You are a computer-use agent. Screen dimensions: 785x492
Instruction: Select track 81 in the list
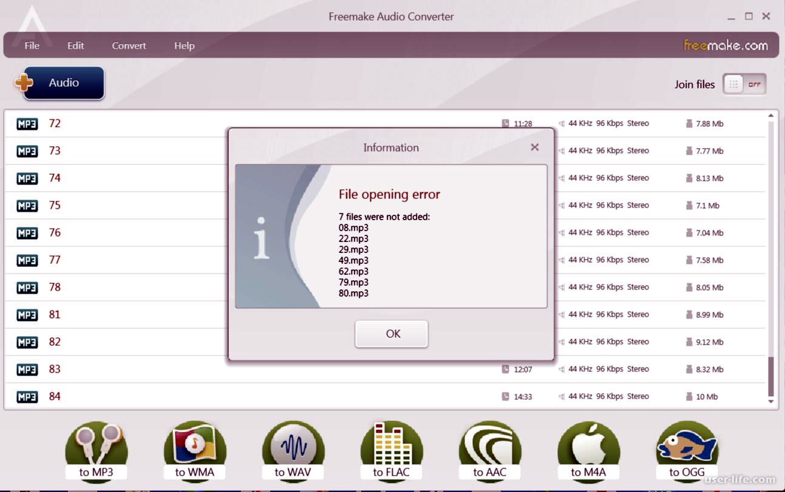pos(385,315)
